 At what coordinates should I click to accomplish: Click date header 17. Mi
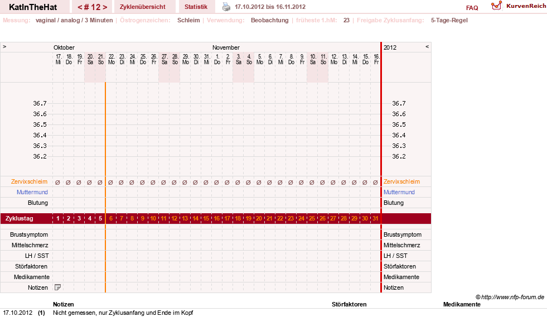58,59
